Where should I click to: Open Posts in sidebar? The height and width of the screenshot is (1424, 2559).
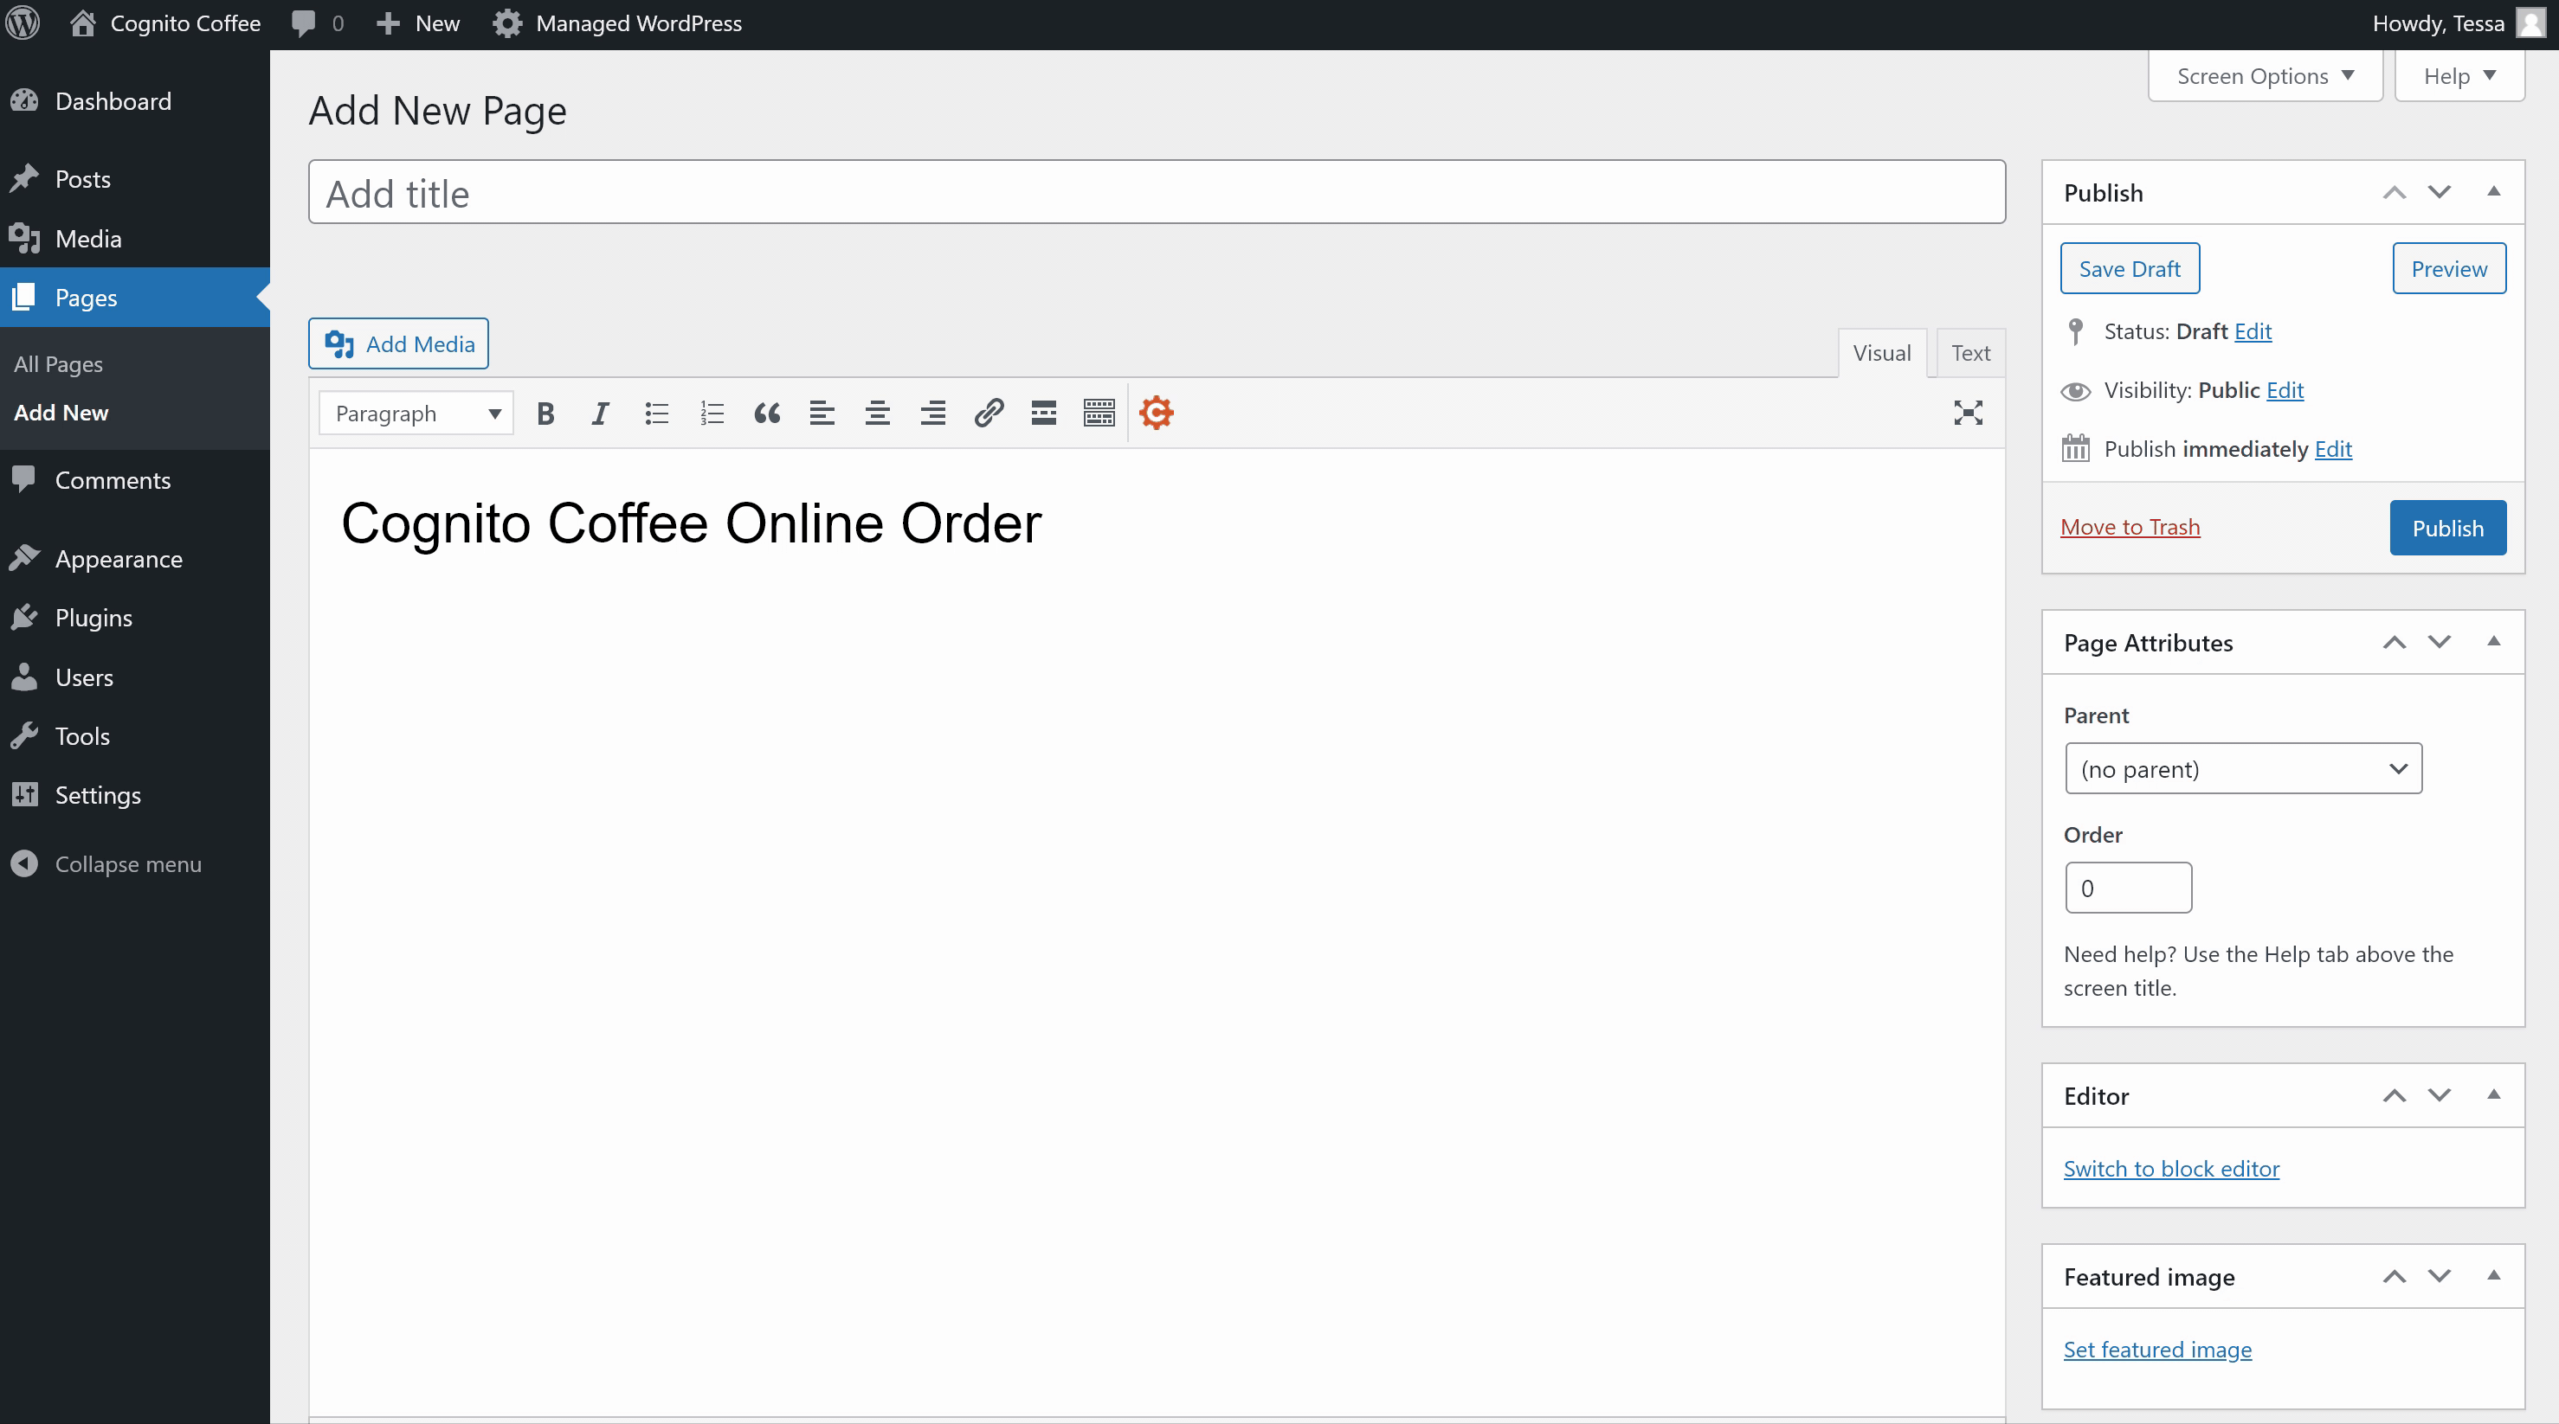pyautogui.click(x=135, y=180)
